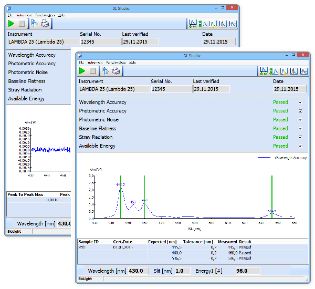Select Photometric Accuracy test in front window
This screenshot has width=315, height=289.
click(x=103, y=111)
